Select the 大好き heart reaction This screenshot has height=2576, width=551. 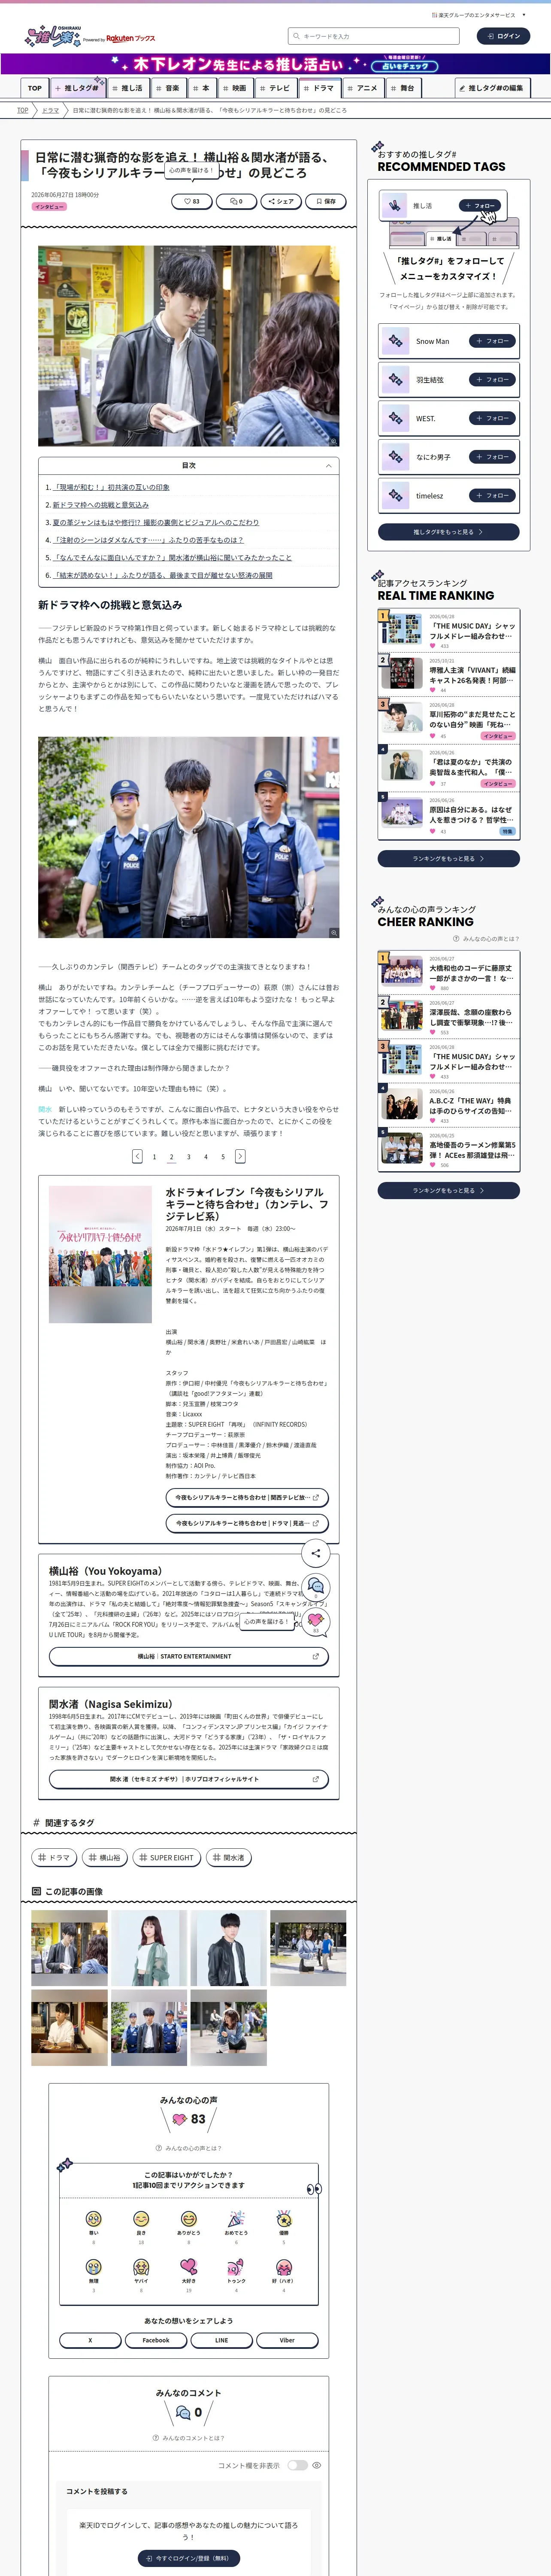(188, 2267)
